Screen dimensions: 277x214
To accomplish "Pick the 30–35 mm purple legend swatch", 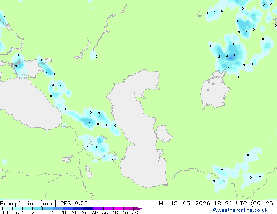I will [x=98, y=208].
